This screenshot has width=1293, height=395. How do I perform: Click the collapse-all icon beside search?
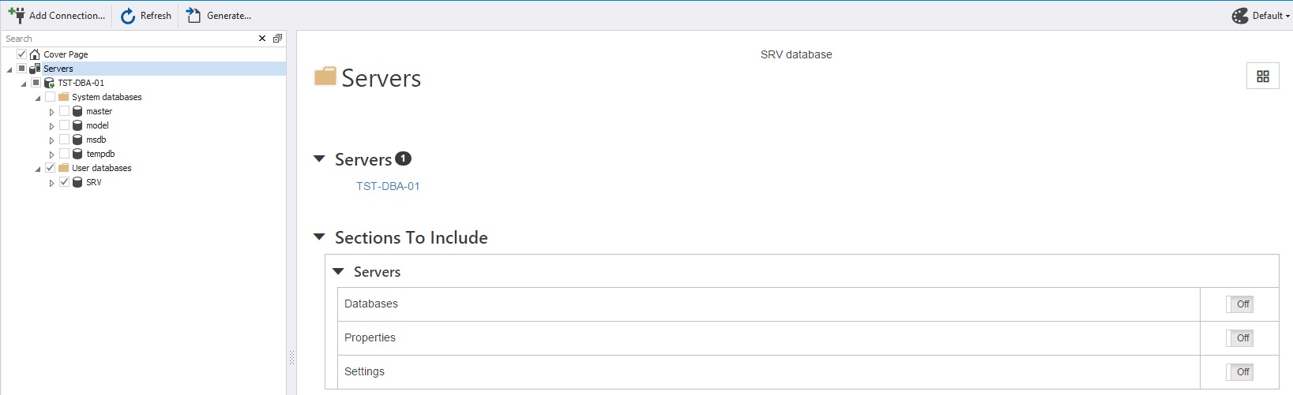click(x=277, y=39)
